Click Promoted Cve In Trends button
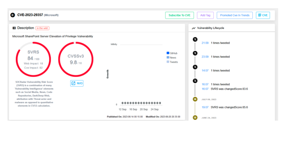Viewport: 286px width, 151px height. 235,15
